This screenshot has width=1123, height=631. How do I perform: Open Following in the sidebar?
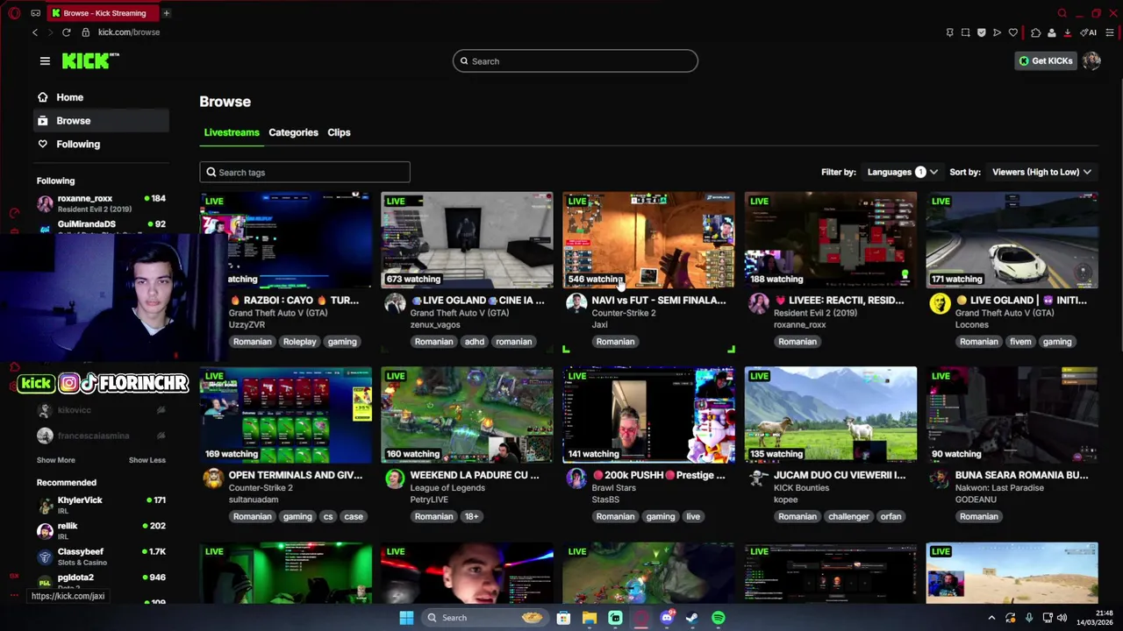point(102,144)
